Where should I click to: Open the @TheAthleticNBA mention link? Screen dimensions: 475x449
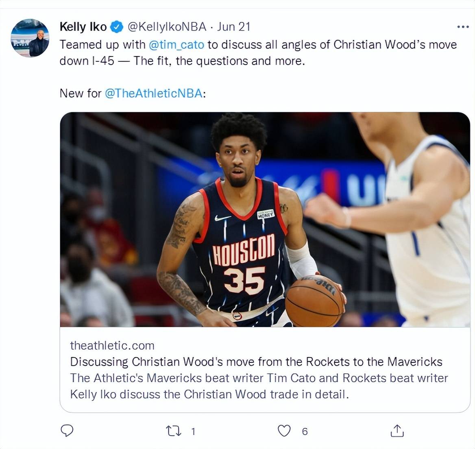tap(154, 93)
